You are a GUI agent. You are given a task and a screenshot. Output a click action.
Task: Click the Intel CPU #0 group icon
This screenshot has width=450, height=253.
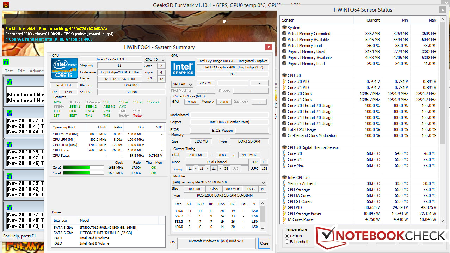pos(284,177)
